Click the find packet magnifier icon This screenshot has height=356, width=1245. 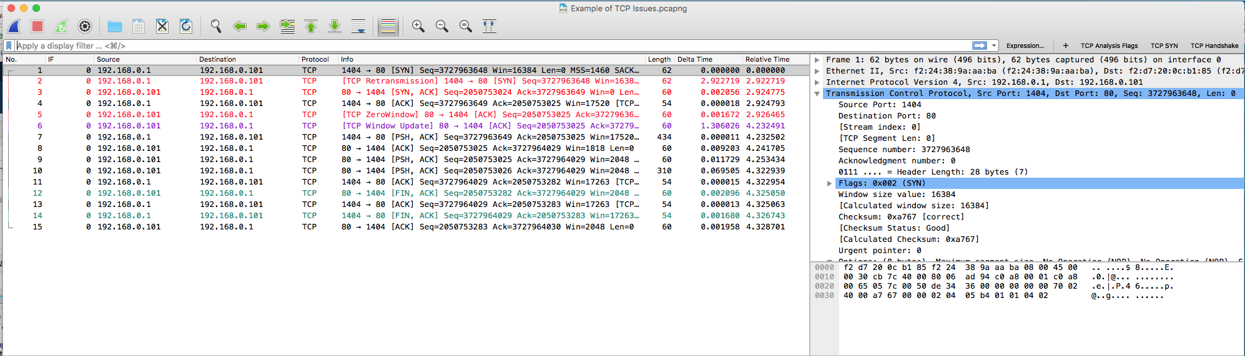pyautogui.click(x=216, y=26)
